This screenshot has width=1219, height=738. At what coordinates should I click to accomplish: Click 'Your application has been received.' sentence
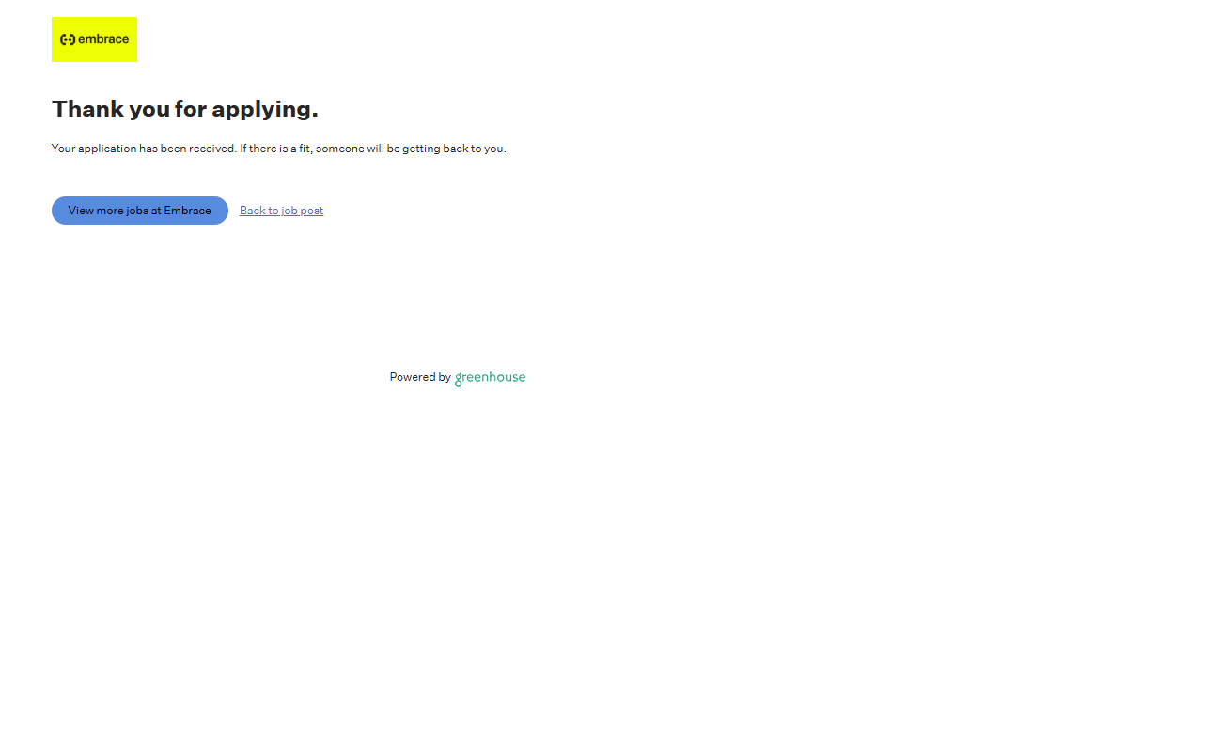tap(144, 149)
